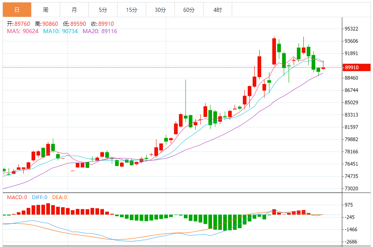Viewport: 373px width, 247px height.
Task: Choose the 60分 timeframe tab
Action: coord(189,10)
